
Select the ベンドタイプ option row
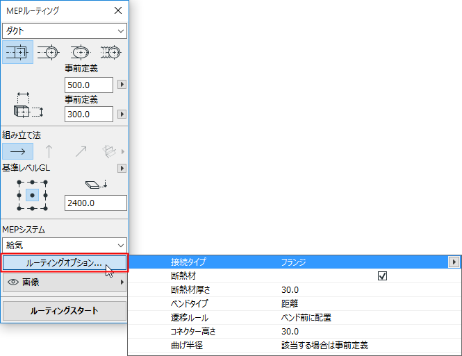tap(295, 304)
